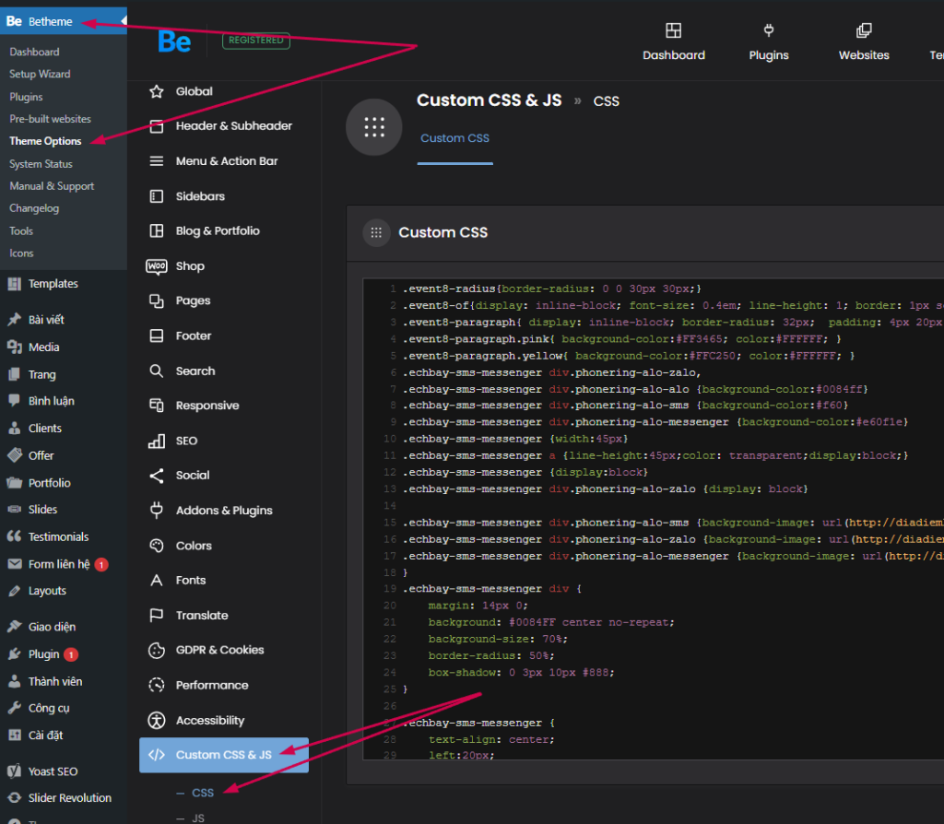Open the Slides menu
This screenshot has width=944, height=824.
click(x=42, y=510)
